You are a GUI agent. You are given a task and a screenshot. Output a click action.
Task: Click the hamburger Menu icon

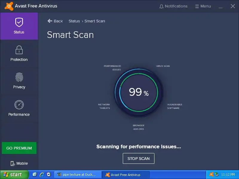(197, 6)
